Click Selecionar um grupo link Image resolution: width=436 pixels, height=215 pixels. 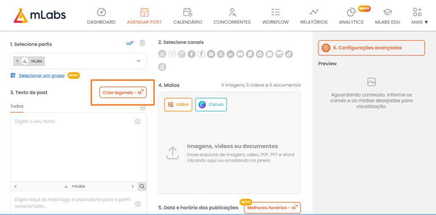(x=42, y=76)
